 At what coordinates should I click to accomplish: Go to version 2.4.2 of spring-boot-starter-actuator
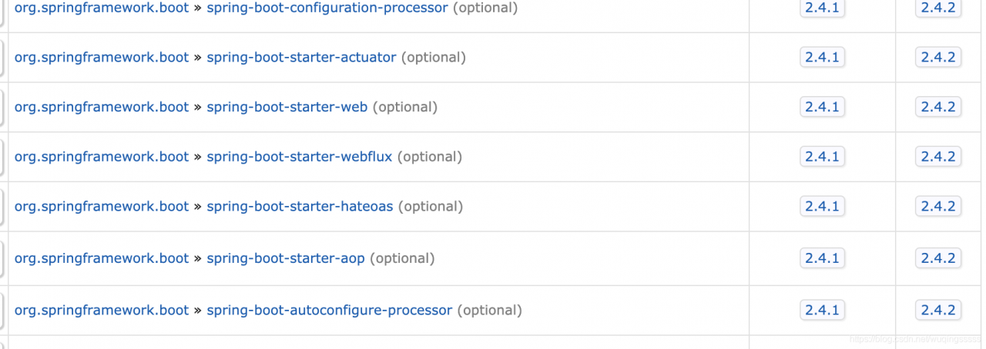[x=937, y=57]
